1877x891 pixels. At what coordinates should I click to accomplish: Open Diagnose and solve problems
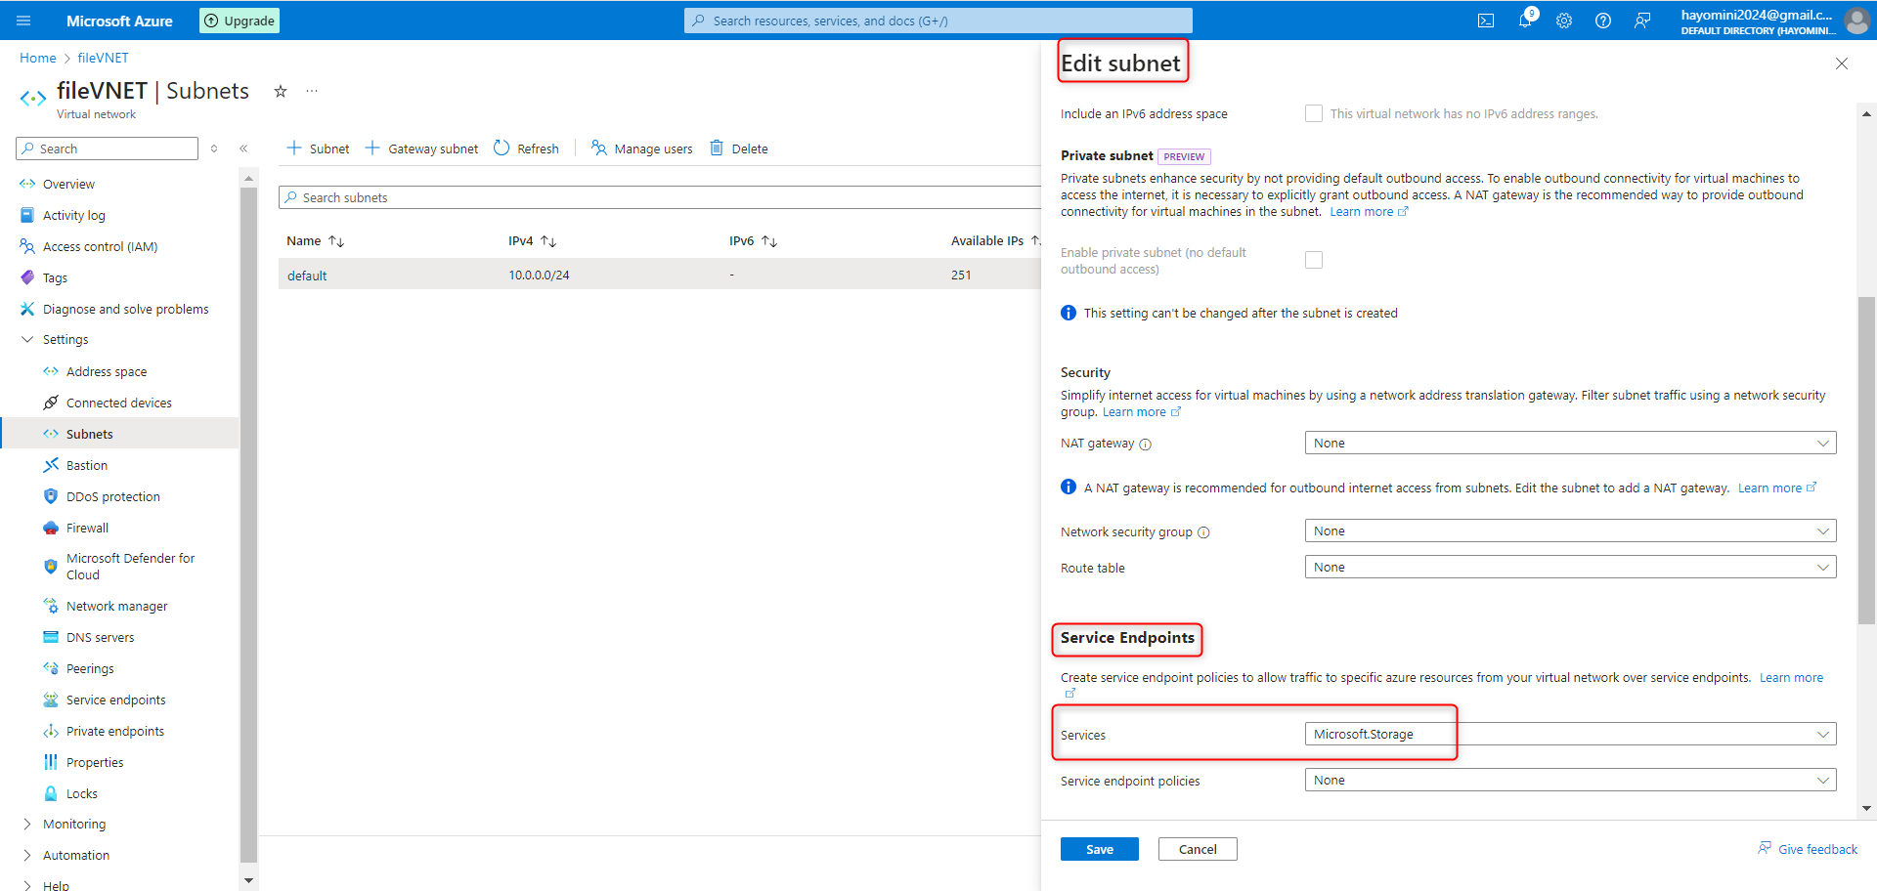point(125,309)
